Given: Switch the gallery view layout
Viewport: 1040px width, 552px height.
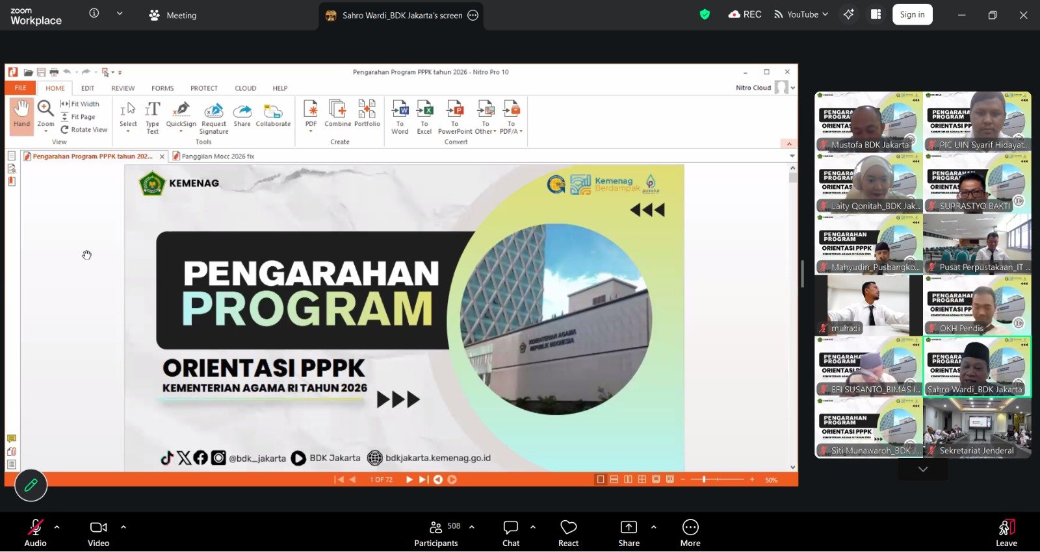Looking at the screenshot, I should point(876,14).
